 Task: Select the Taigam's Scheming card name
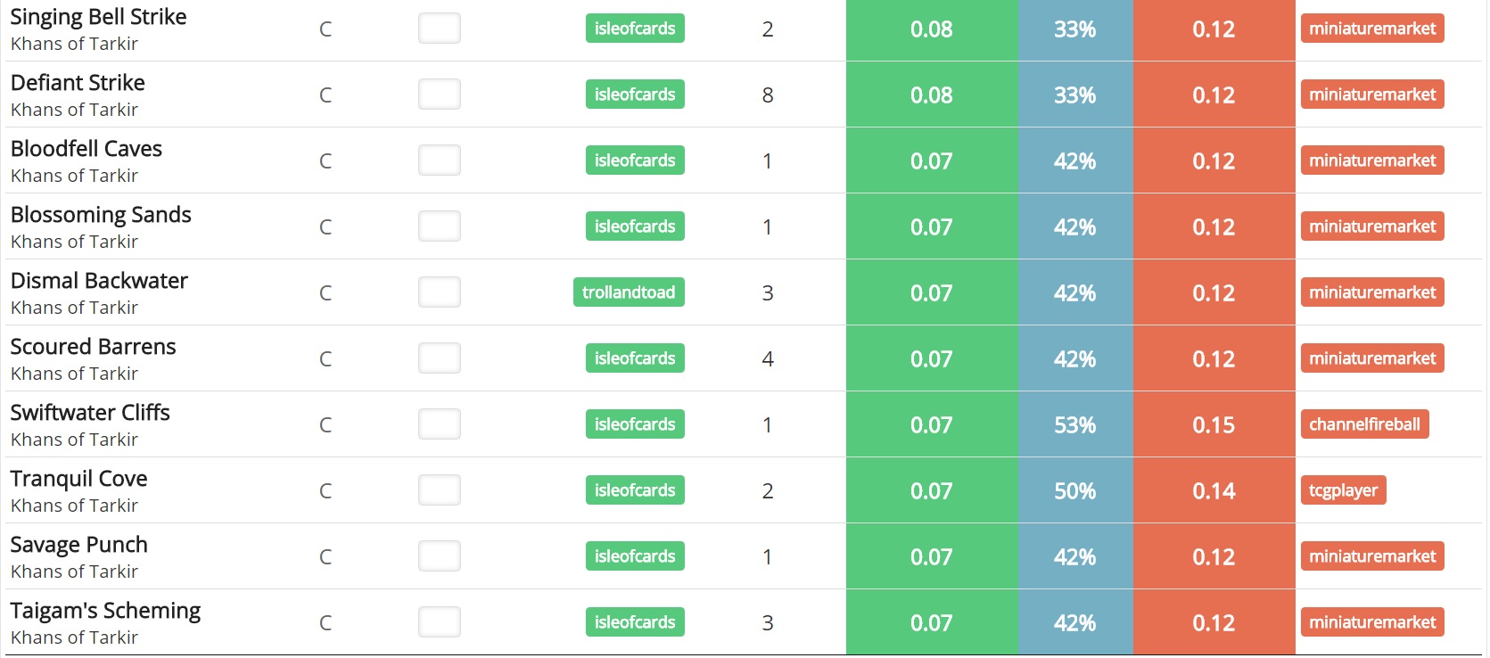105,611
